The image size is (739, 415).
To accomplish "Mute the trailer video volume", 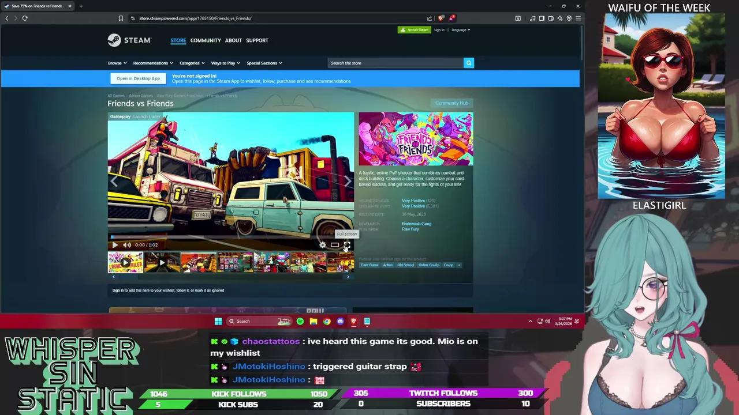I will point(126,244).
